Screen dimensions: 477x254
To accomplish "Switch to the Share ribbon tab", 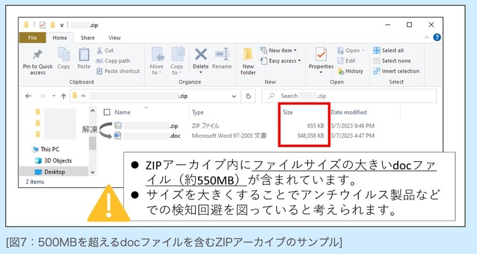I will 88,38.
